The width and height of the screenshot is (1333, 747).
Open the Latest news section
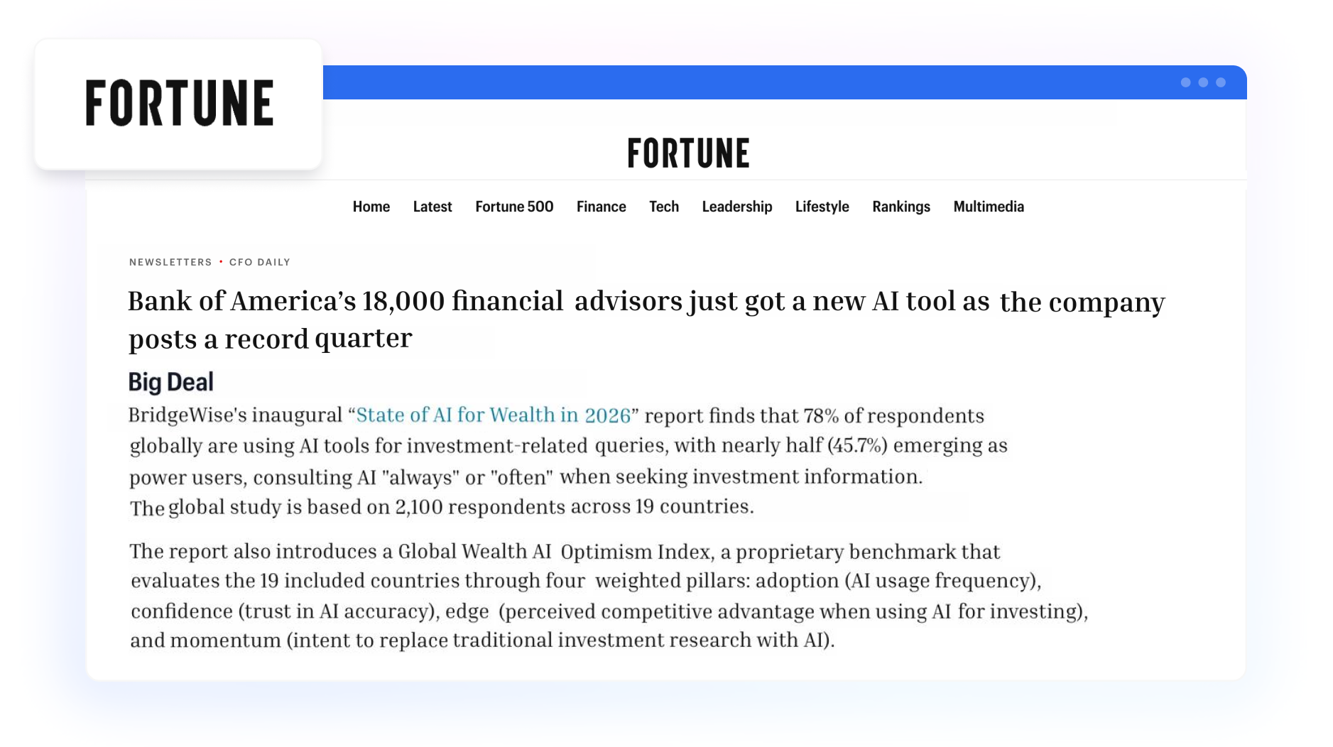tap(432, 207)
